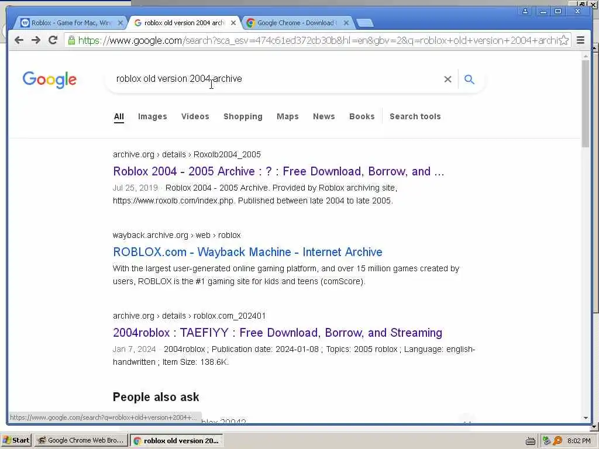Open the Chrome hamburger menu
Image resolution: width=599 pixels, height=449 pixels.
(x=580, y=40)
